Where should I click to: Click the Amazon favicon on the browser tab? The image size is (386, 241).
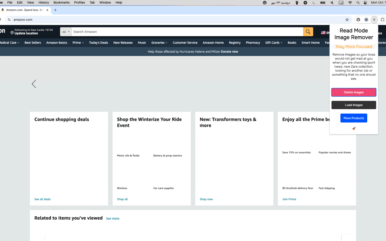[3, 10]
